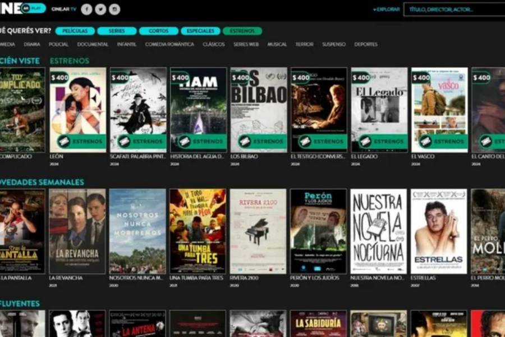Screen dimensions: 505x337
Task: Open La Revancha poster
Action: coord(77,231)
